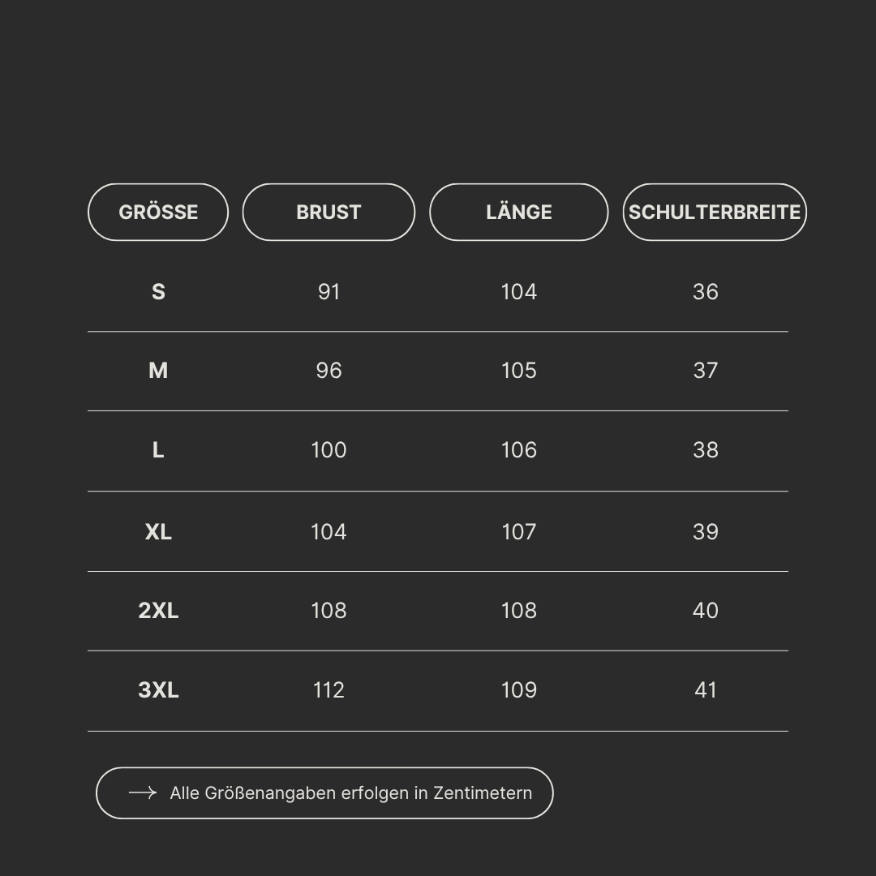Pick the 2XL size label

coord(158,611)
